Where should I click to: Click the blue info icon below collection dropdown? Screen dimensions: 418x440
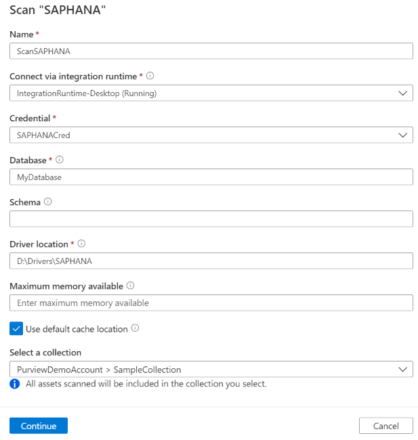pyautogui.click(x=15, y=384)
